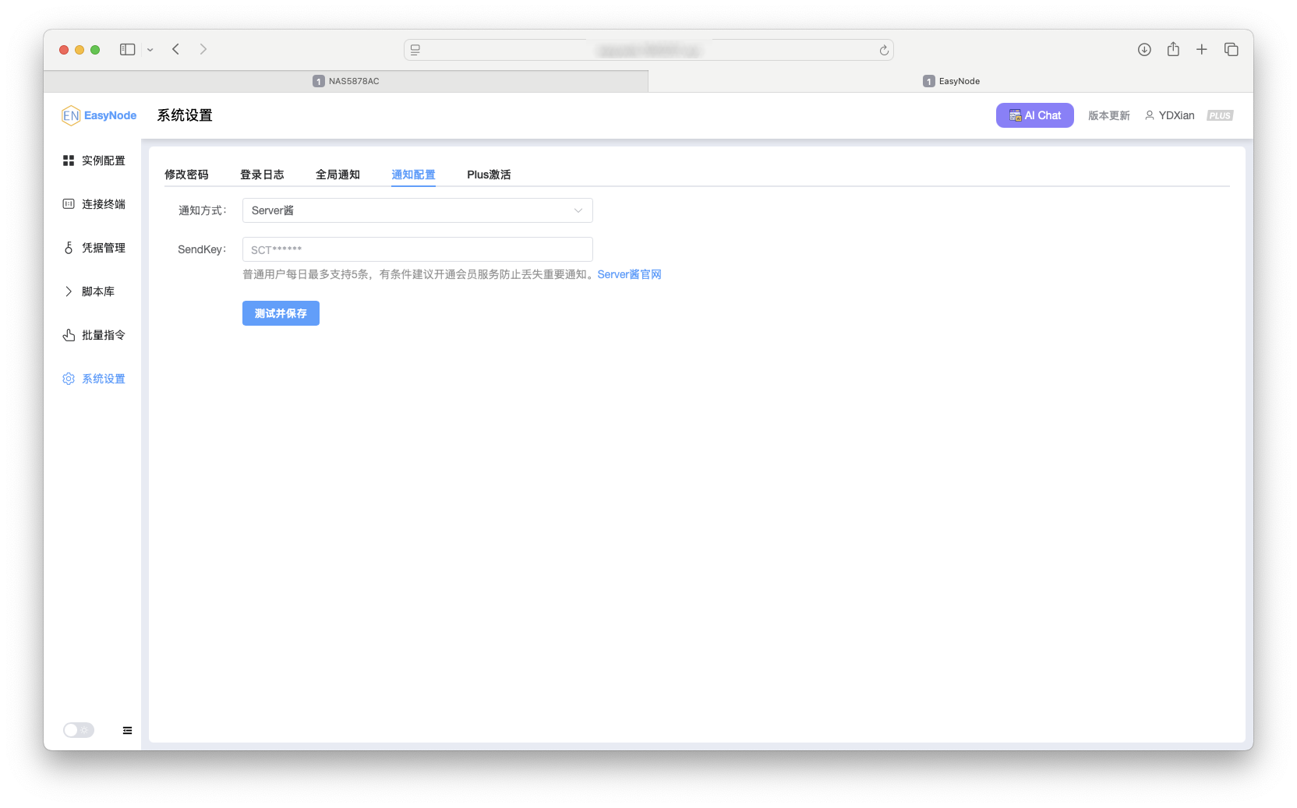Toggle dark mode with the theme switch
The width and height of the screenshot is (1297, 808).
coord(78,729)
